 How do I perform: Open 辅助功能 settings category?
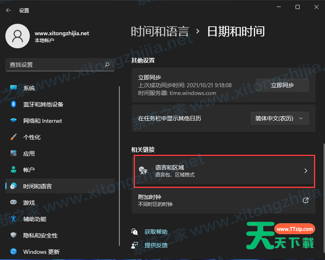tap(60, 219)
